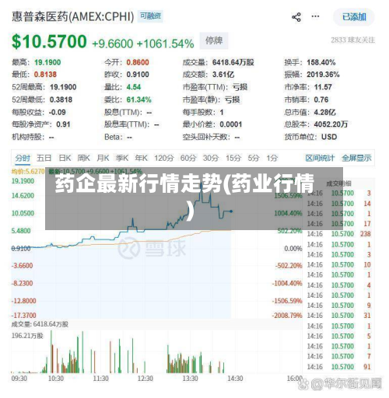Click the 成交量: 6418.64万股 chart label

pos(40,324)
